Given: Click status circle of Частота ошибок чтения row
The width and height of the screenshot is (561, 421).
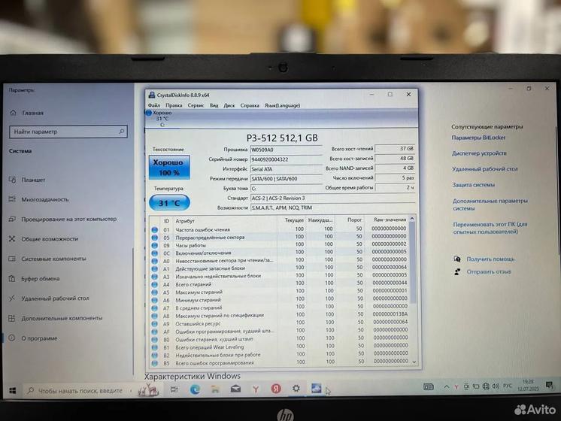Looking at the screenshot, I should (155, 229).
